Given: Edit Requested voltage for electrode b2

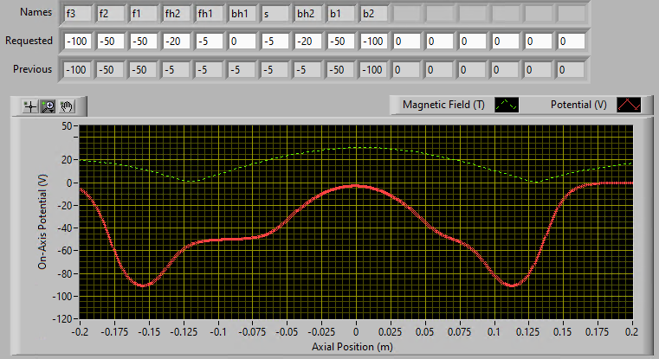Looking at the screenshot, I should point(374,42).
